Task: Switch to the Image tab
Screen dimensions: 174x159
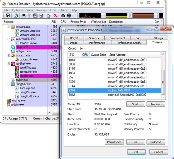Action: [74, 43]
